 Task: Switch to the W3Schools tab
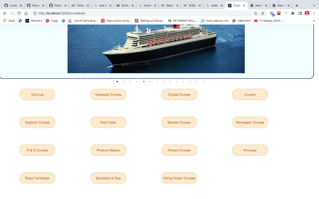pos(192,6)
